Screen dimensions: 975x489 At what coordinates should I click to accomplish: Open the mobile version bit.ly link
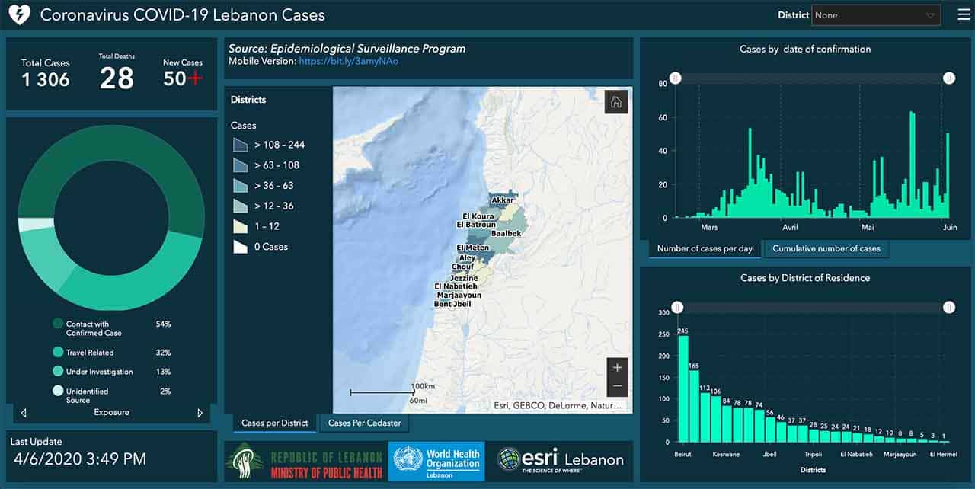click(348, 61)
